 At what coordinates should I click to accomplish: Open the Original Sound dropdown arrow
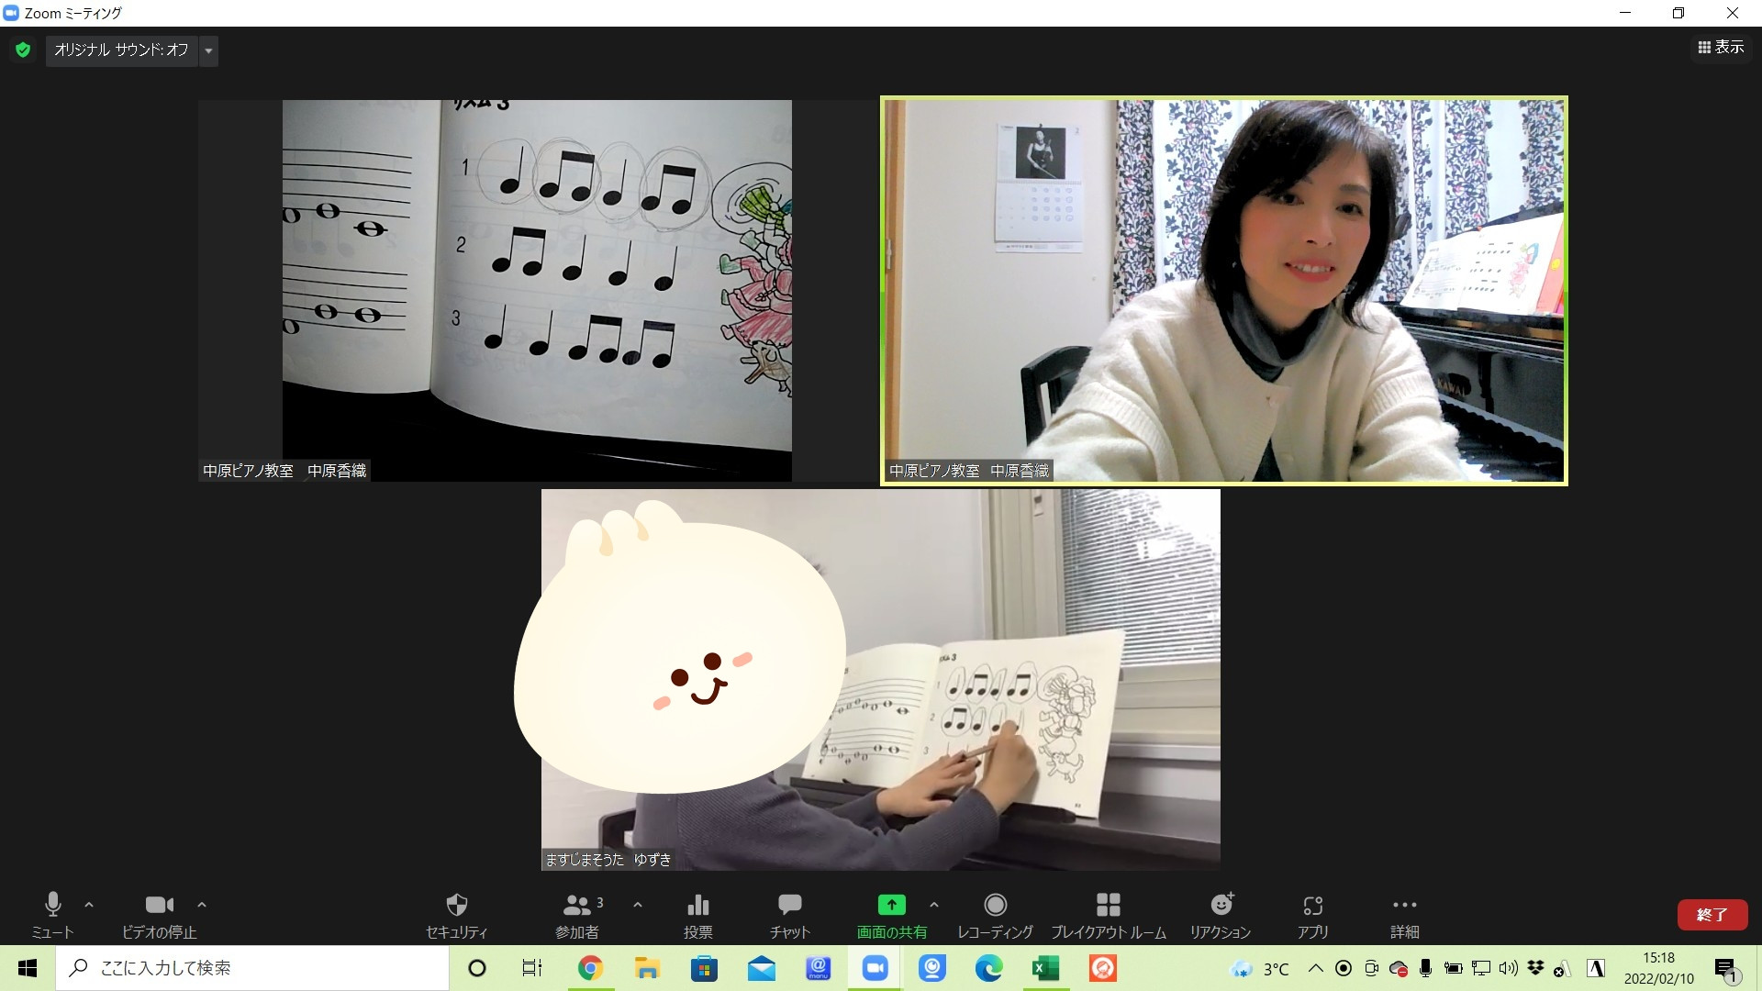[208, 50]
